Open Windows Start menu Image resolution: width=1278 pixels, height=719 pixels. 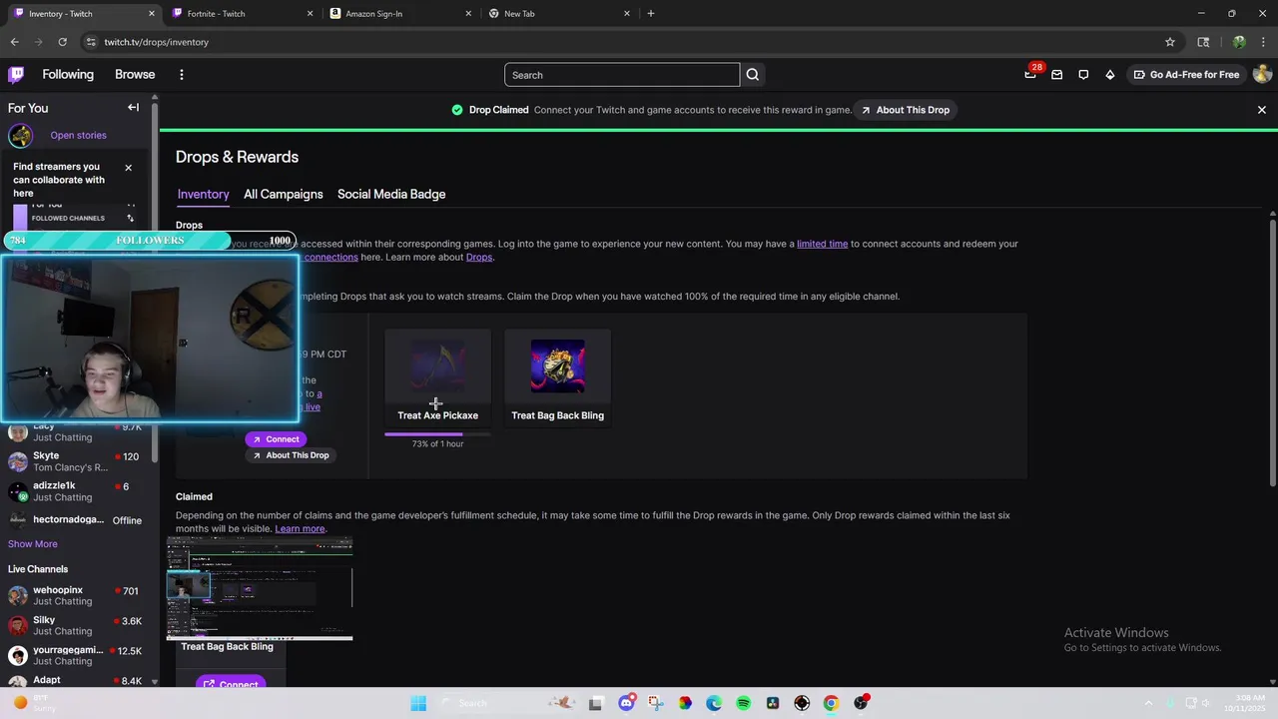coord(418,703)
